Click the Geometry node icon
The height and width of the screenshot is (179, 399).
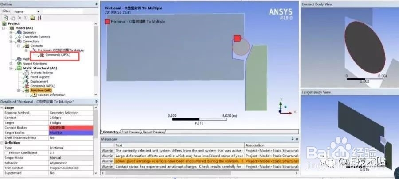point(19,32)
